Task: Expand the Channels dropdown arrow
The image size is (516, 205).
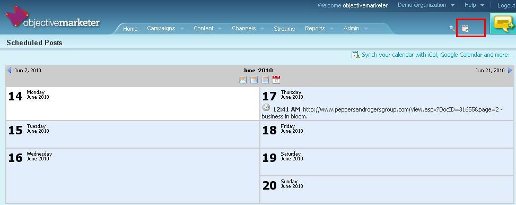Action: click(x=263, y=29)
